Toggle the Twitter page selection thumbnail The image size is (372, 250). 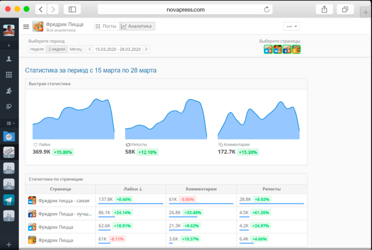(x=268, y=49)
